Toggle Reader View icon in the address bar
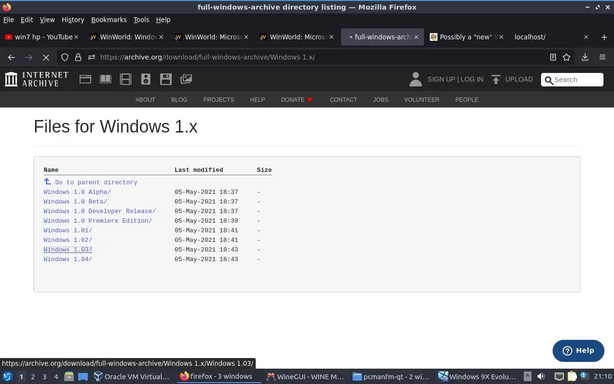614x384 pixels. 553,57
